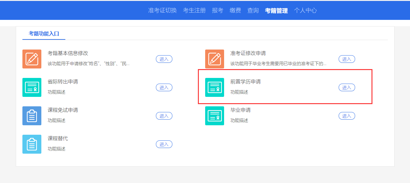Select 考生注册 from the navigation bar

coord(194,10)
